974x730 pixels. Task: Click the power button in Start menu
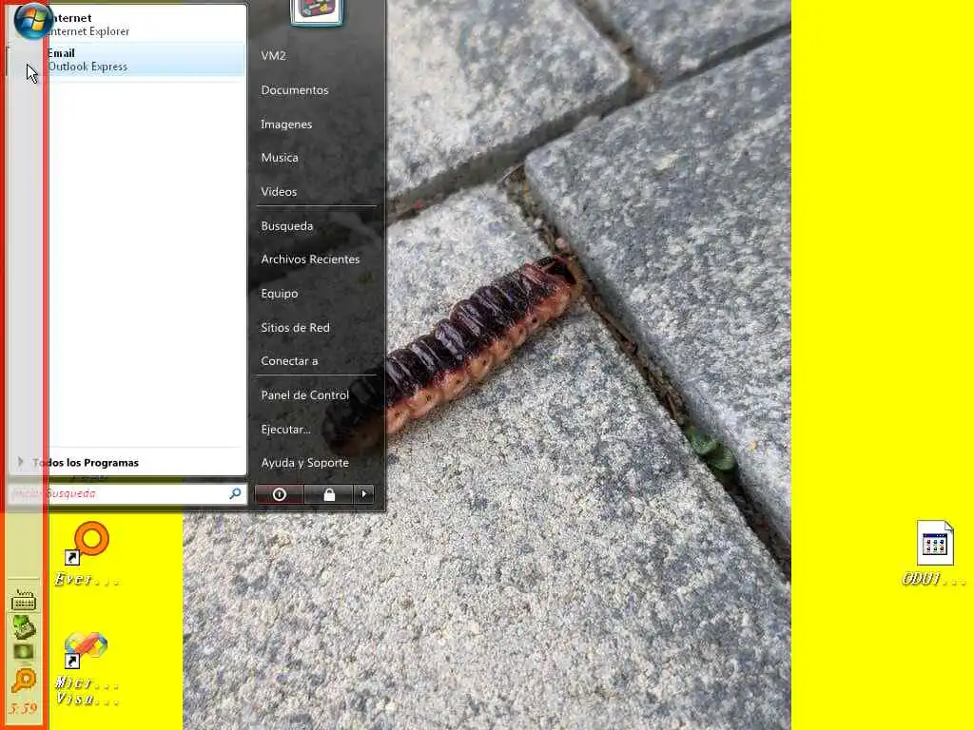click(x=279, y=494)
